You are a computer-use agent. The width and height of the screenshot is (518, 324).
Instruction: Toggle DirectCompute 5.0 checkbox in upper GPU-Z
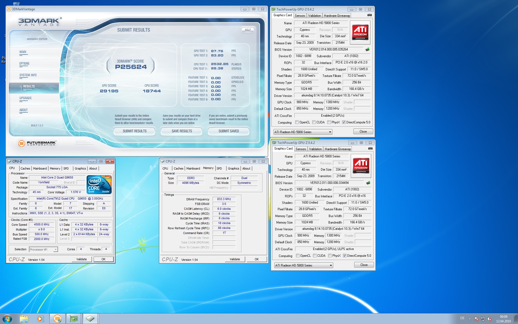[x=344, y=122]
